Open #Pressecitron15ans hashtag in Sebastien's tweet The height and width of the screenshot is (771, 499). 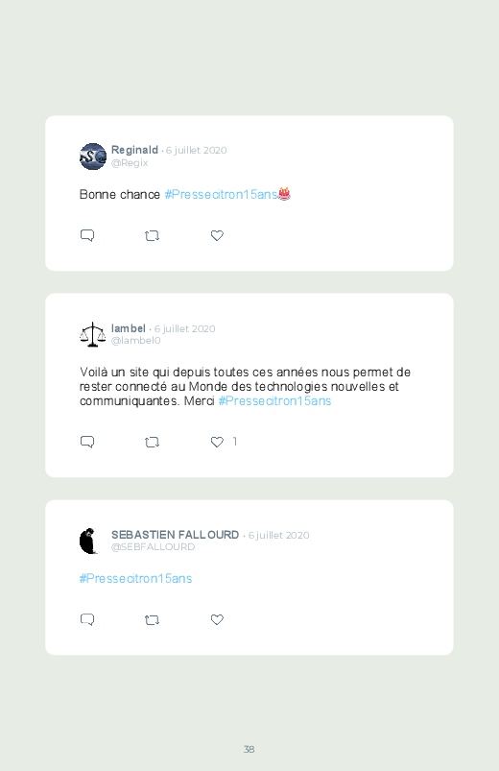pos(135,579)
